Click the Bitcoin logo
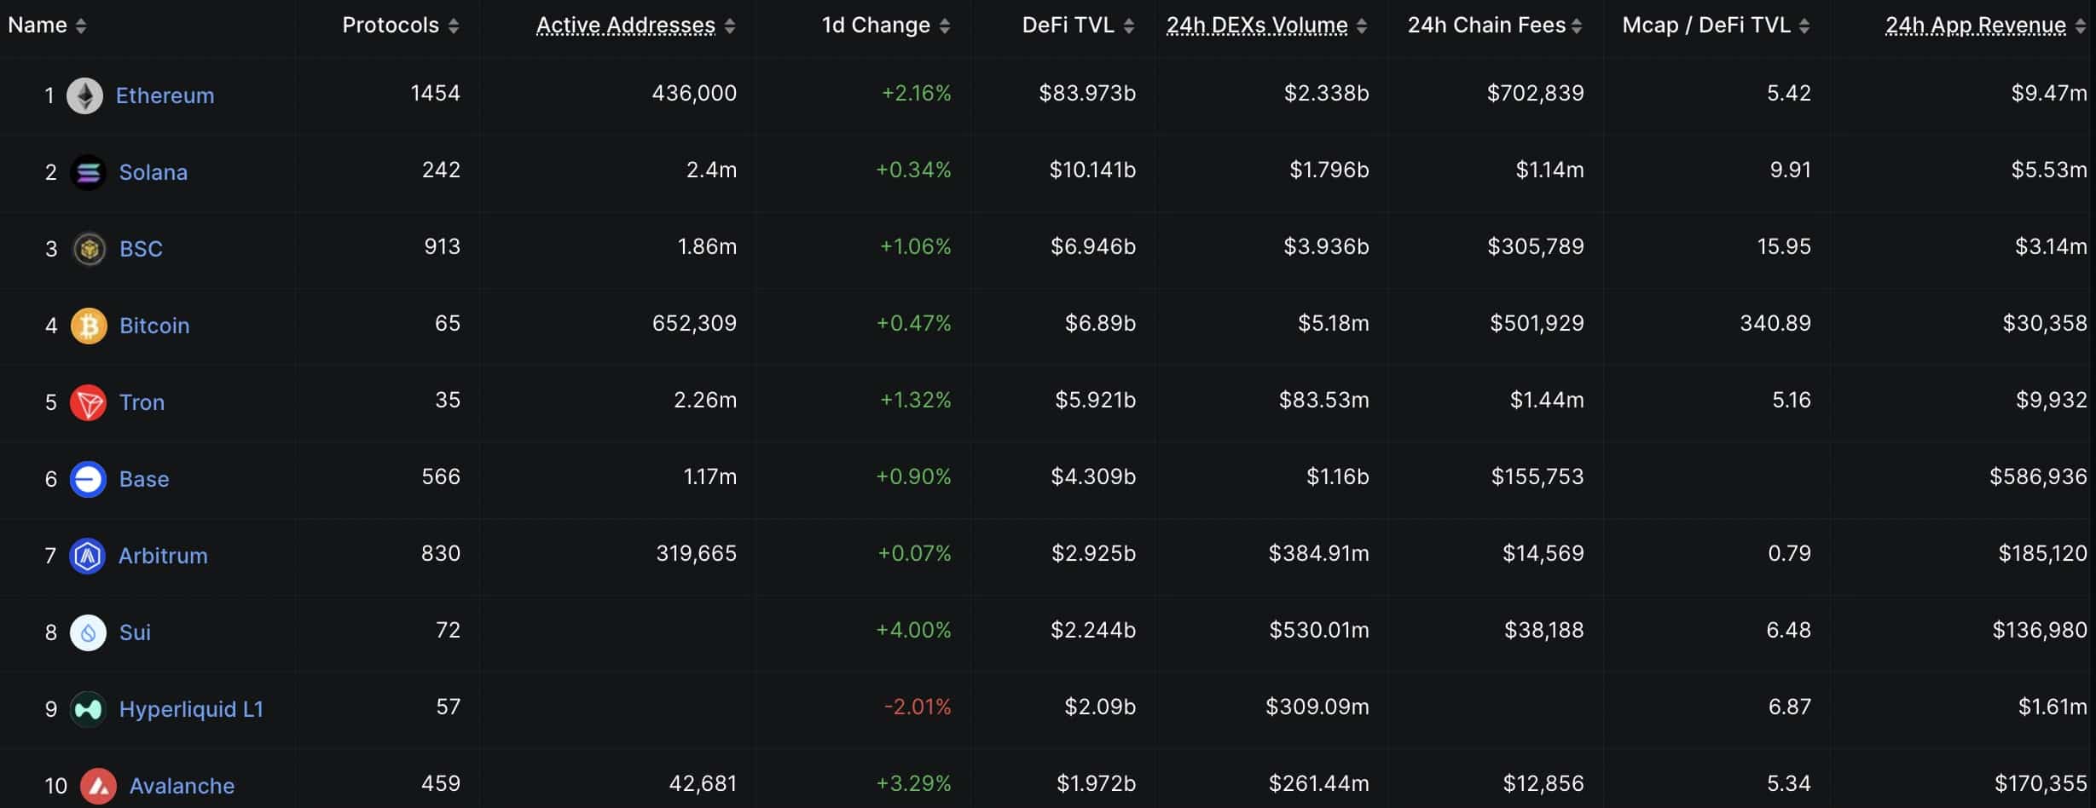2096x808 pixels. (88, 325)
